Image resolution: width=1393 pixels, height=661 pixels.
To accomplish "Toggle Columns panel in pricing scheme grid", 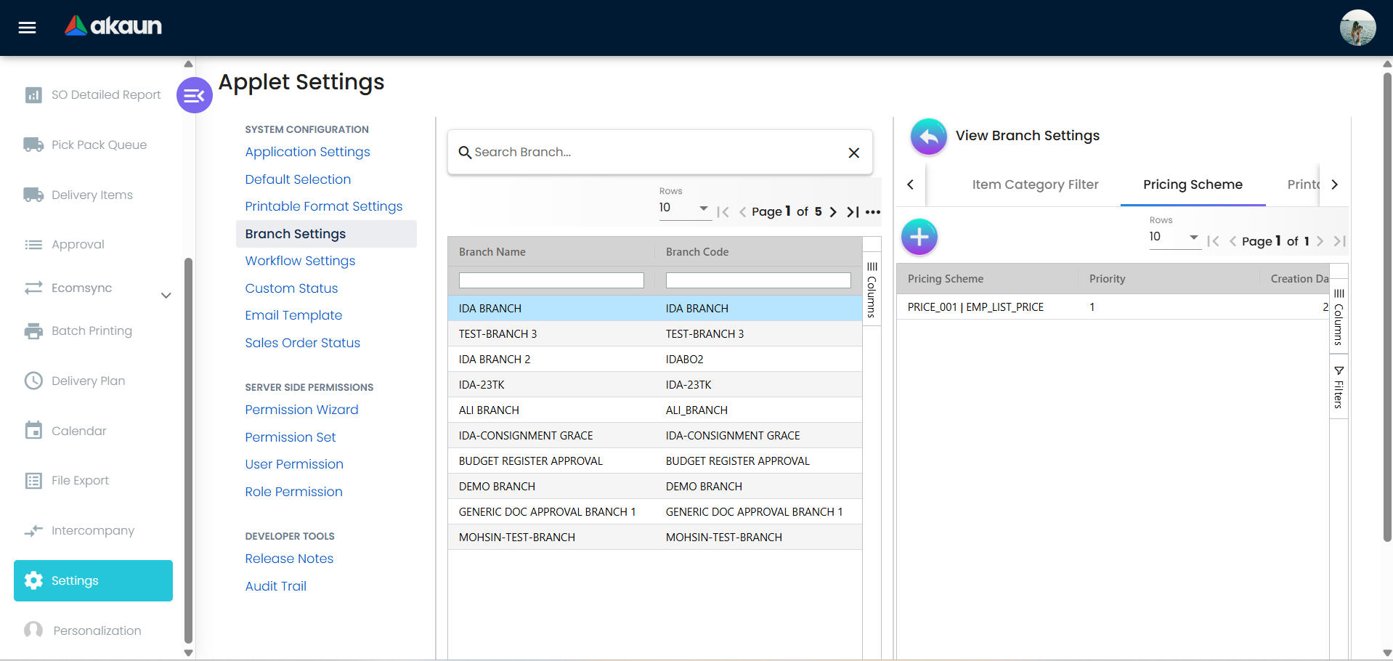I will [x=1339, y=317].
